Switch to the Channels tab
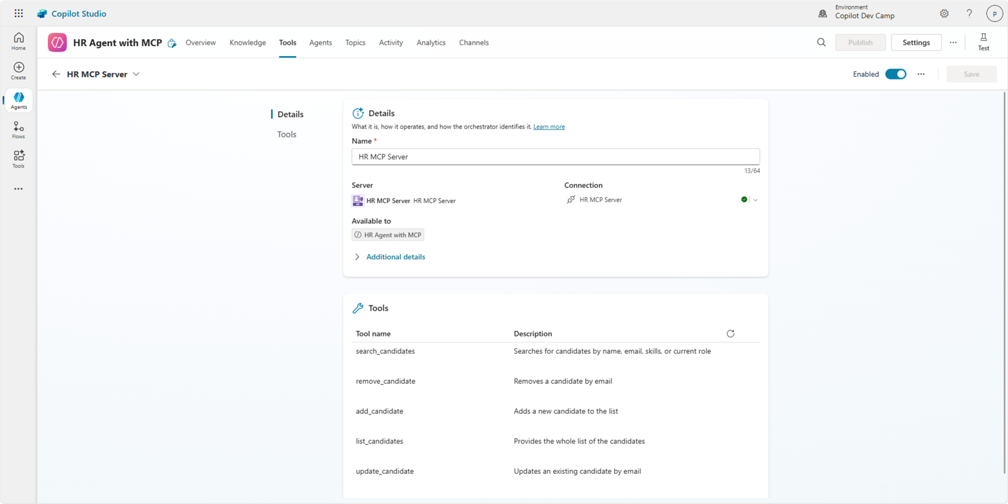The width and height of the screenshot is (1008, 504). click(474, 42)
